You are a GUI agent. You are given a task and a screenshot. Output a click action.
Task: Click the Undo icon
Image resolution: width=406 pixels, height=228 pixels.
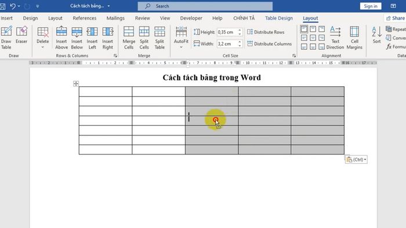coord(12,6)
